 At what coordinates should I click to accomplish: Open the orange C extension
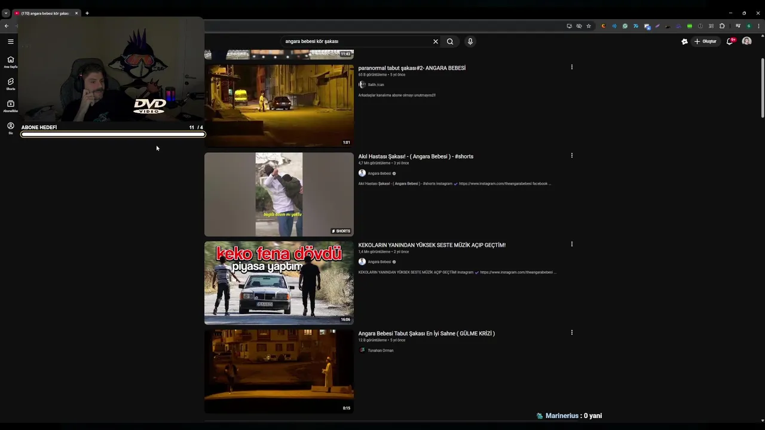[x=604, y=26]
